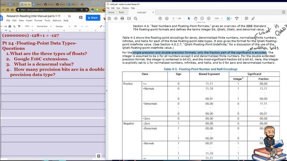This screenshot has width=287, height=161.
Task: Open the Help menu in Google Docs
Action: tap(66, 21)
